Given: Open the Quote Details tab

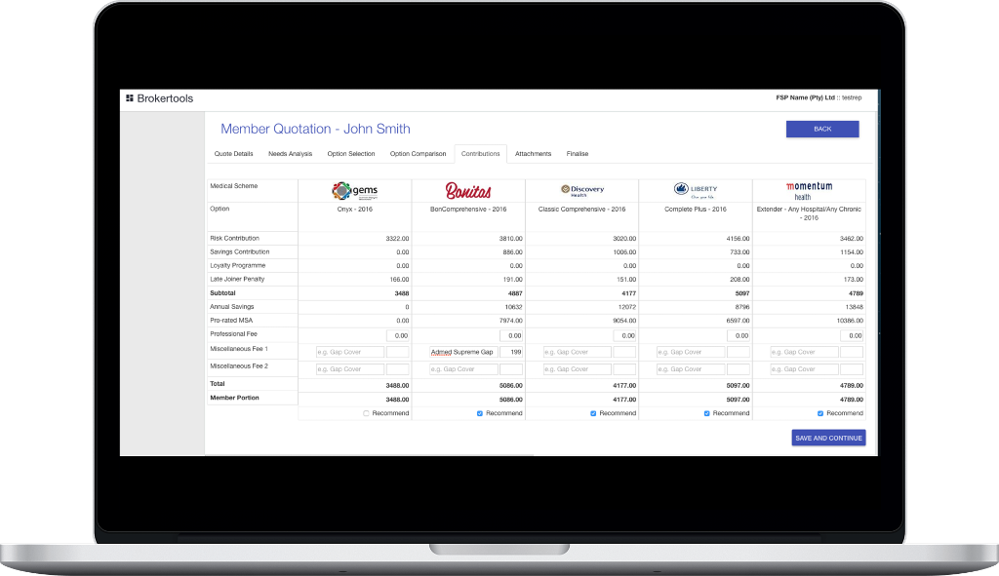Looking at the screenshot, I should click(234, 154).
